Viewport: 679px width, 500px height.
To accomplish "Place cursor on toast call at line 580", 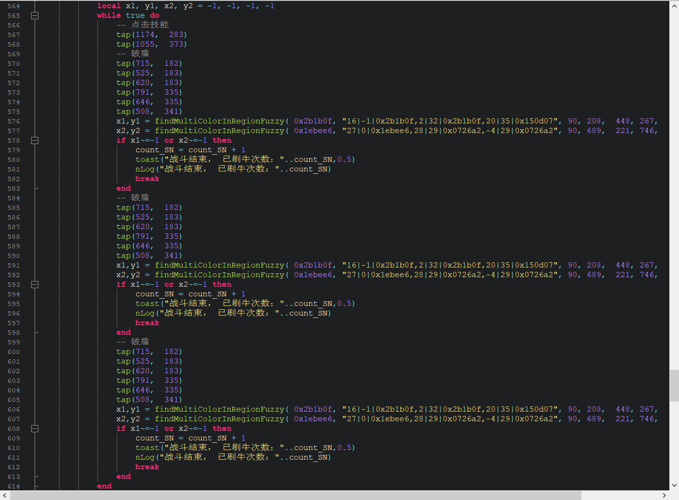I will click(x=147, y=159).
